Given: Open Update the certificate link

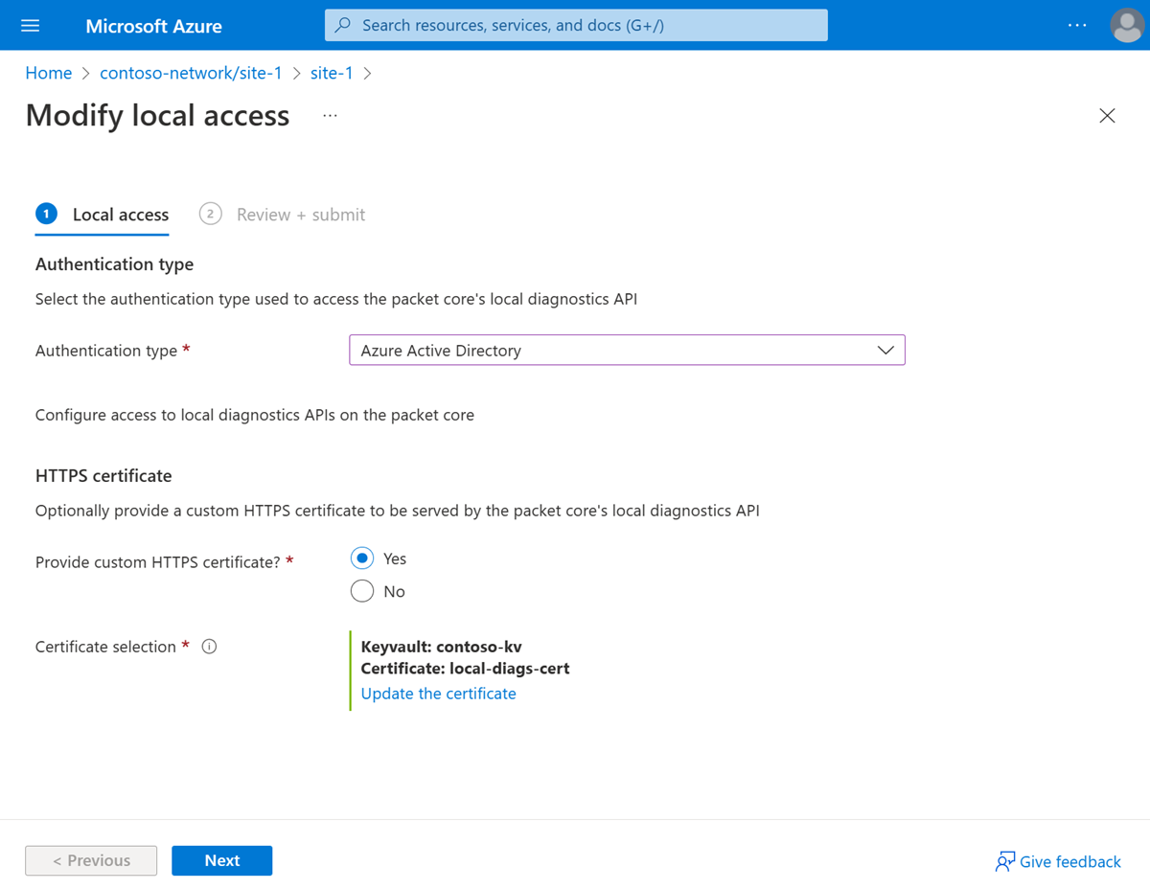Looking at the screenshot, I should 438,693.
